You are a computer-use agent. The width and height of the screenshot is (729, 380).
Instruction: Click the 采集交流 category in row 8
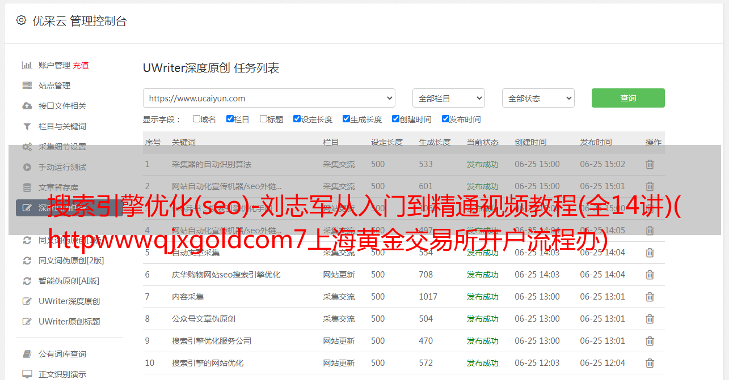(339, 319)
